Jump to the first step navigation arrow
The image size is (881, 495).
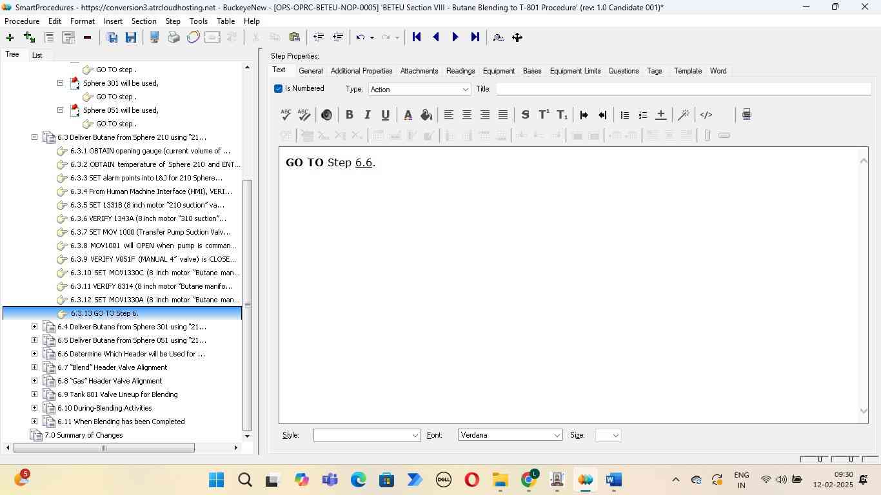coord(417,37)
